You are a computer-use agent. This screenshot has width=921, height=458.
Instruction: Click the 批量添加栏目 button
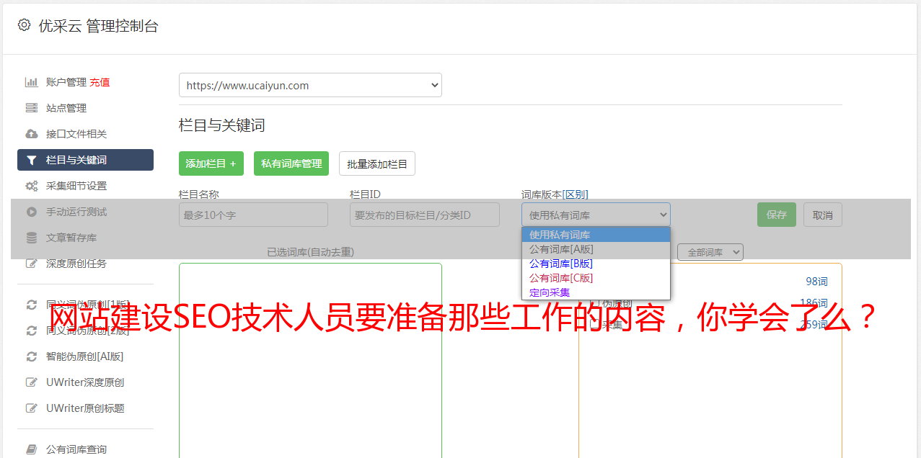click(377, 163)
